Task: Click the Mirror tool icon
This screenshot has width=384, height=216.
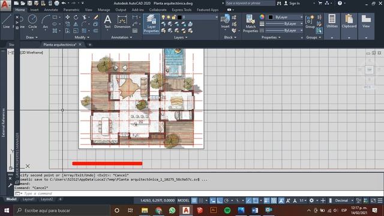Action: (76, 24)
